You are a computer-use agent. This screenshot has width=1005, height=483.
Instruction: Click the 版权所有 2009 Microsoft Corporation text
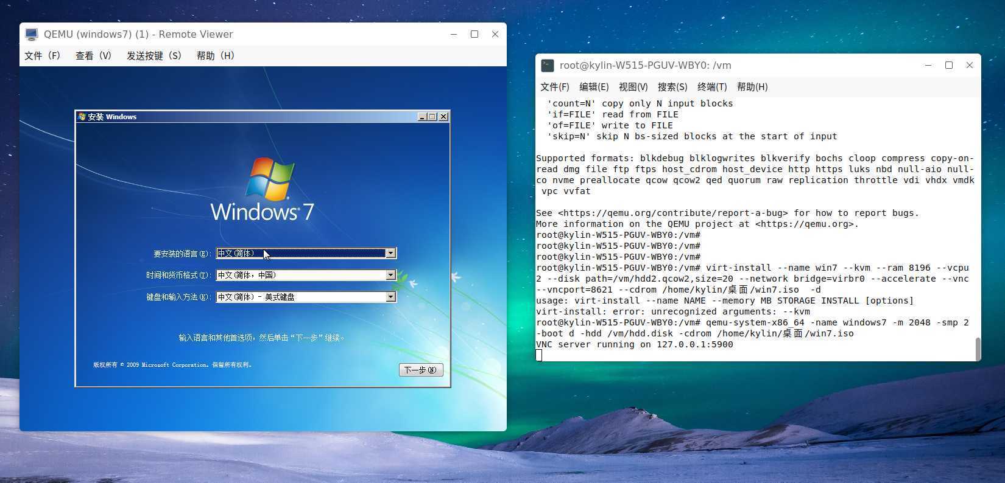[172, 365]
